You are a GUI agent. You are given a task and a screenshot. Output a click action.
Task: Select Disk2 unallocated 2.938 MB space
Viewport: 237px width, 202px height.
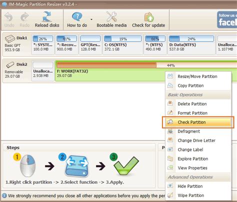point(43,71)
